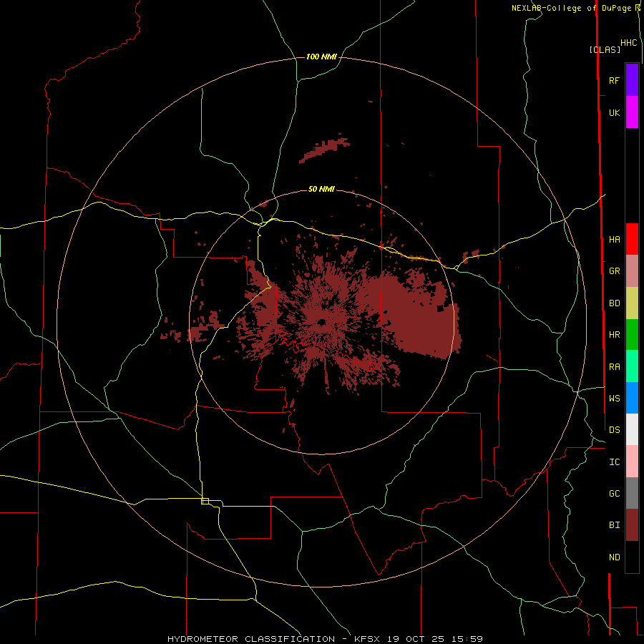Click the 19 OCT 25 date text
This screenshot has height=644, width=644.
tap(415, 639)
